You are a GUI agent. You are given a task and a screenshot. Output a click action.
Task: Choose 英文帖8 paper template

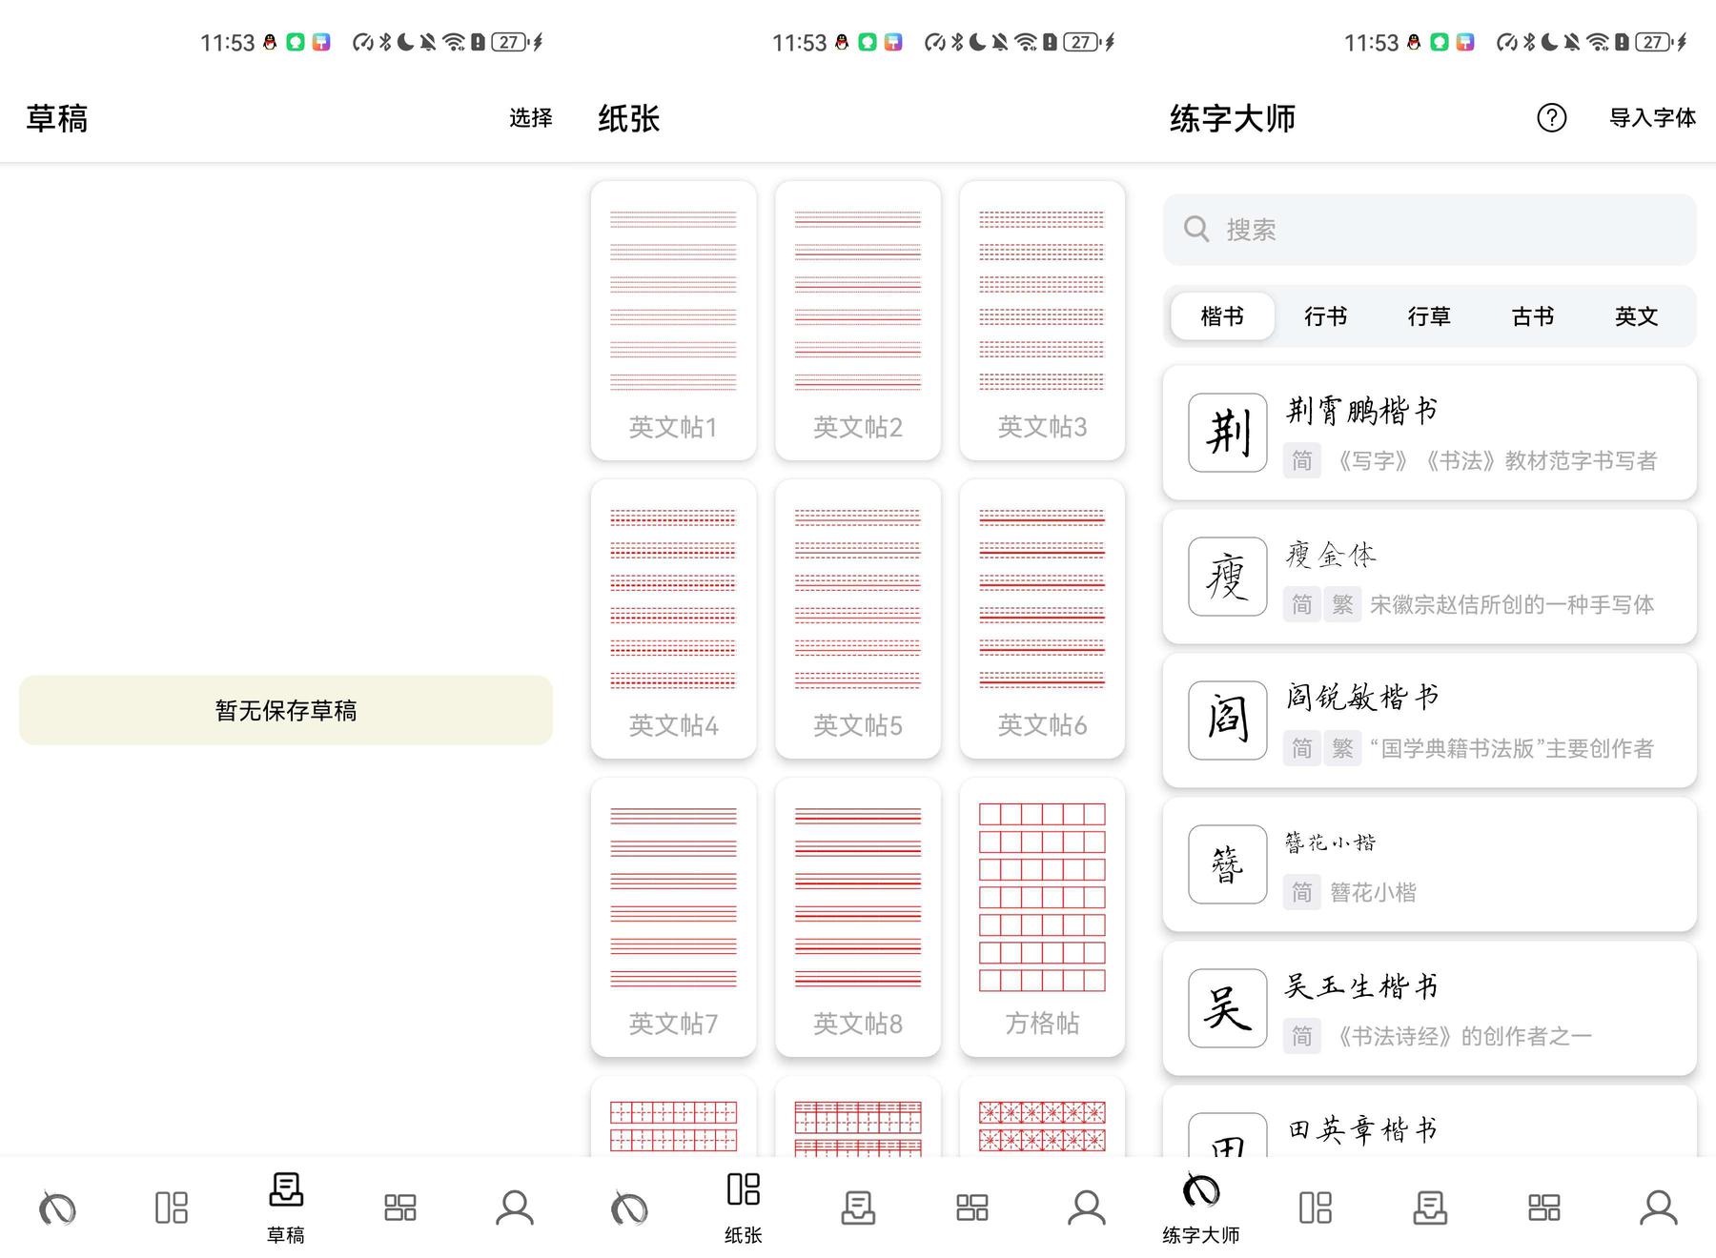point(858,917)
